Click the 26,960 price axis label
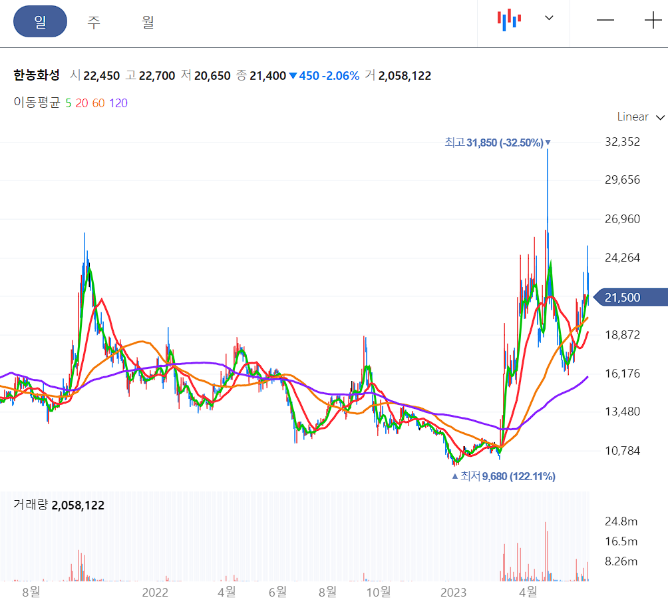Viewport: 668px width, 614px height. pos(622,219)
